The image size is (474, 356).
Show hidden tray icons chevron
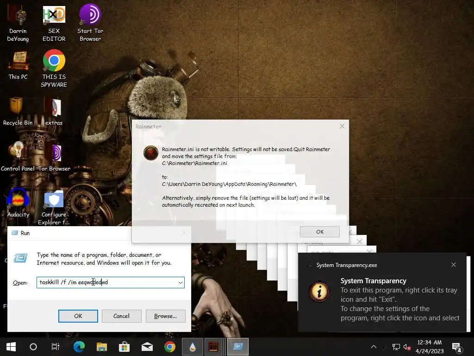coord(374,347)
